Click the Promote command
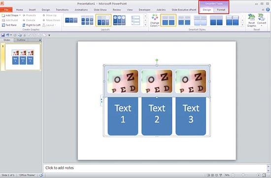This screenshot has height=178, width=271. click(29, 15)
